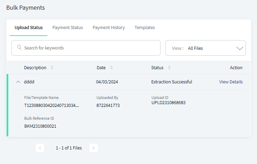Collapse the dddd row chevron
The width and height of the screenshot is (257, 164).
pyautogui.click(x=18, y=82)
